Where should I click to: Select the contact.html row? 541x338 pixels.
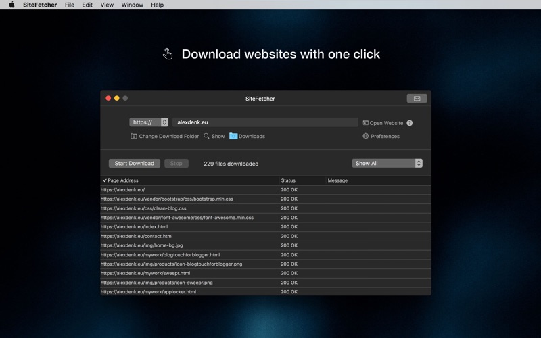[266, 236]
